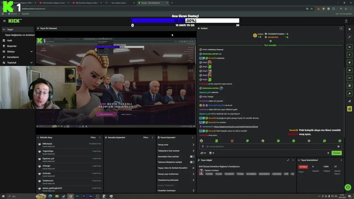Go to the Gelir section

coord(18,40)
